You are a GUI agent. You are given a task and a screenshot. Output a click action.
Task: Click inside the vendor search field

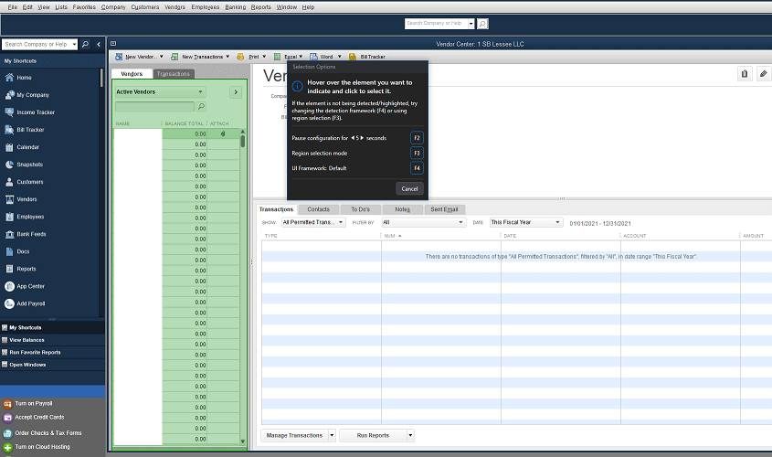coord(154,107)
